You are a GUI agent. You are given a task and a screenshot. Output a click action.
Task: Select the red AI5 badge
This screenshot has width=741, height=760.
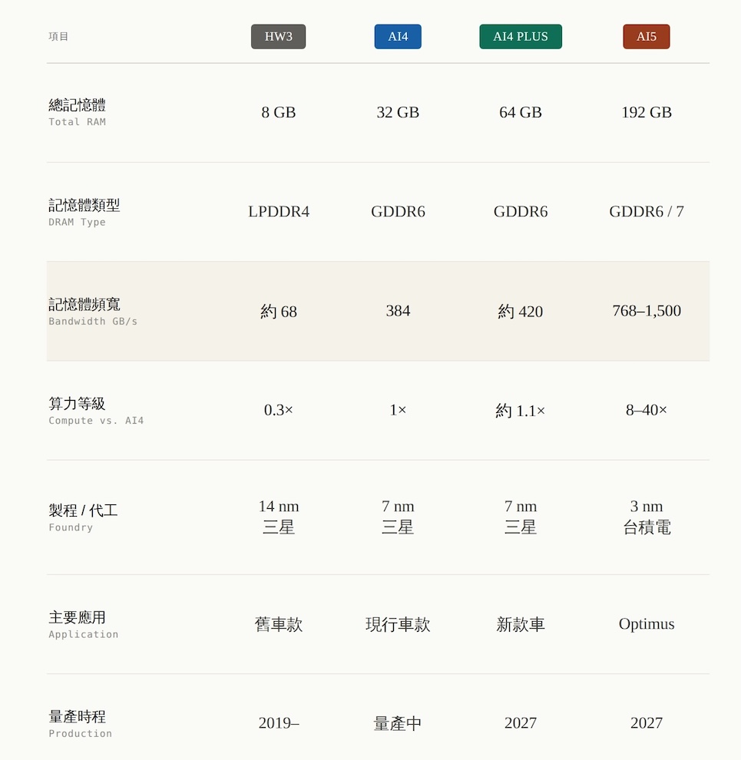click(x=646, y=37)
